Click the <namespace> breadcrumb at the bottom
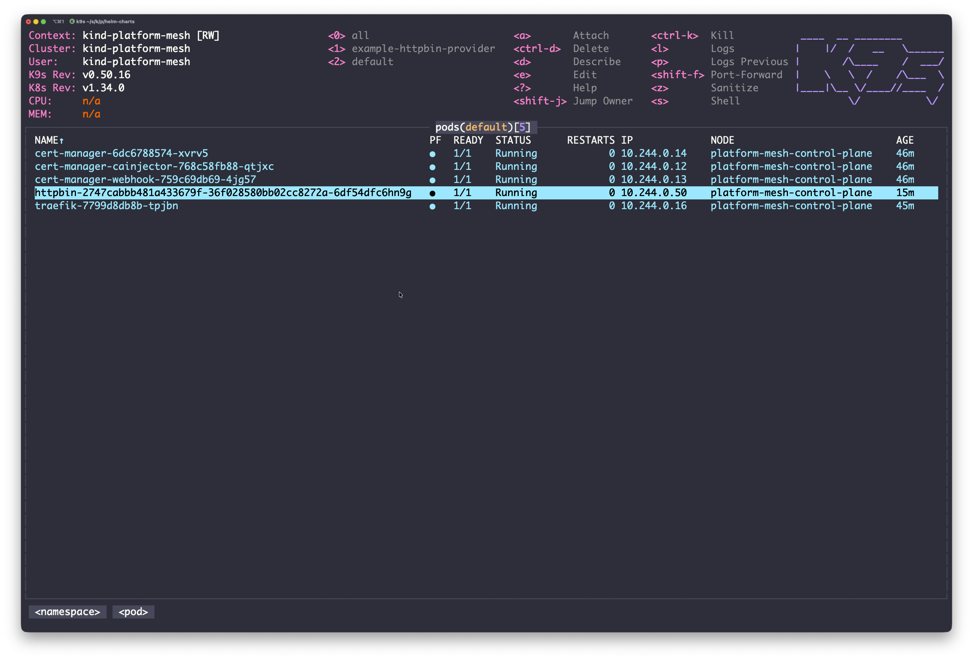Screen dimensions: 973x660 click(x=67, y=612)
